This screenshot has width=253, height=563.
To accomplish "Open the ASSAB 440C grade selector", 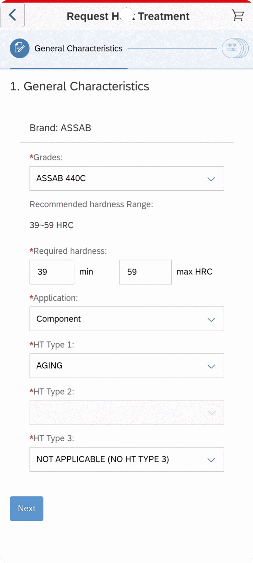I will pyautogui.click(x=117, y=179).
